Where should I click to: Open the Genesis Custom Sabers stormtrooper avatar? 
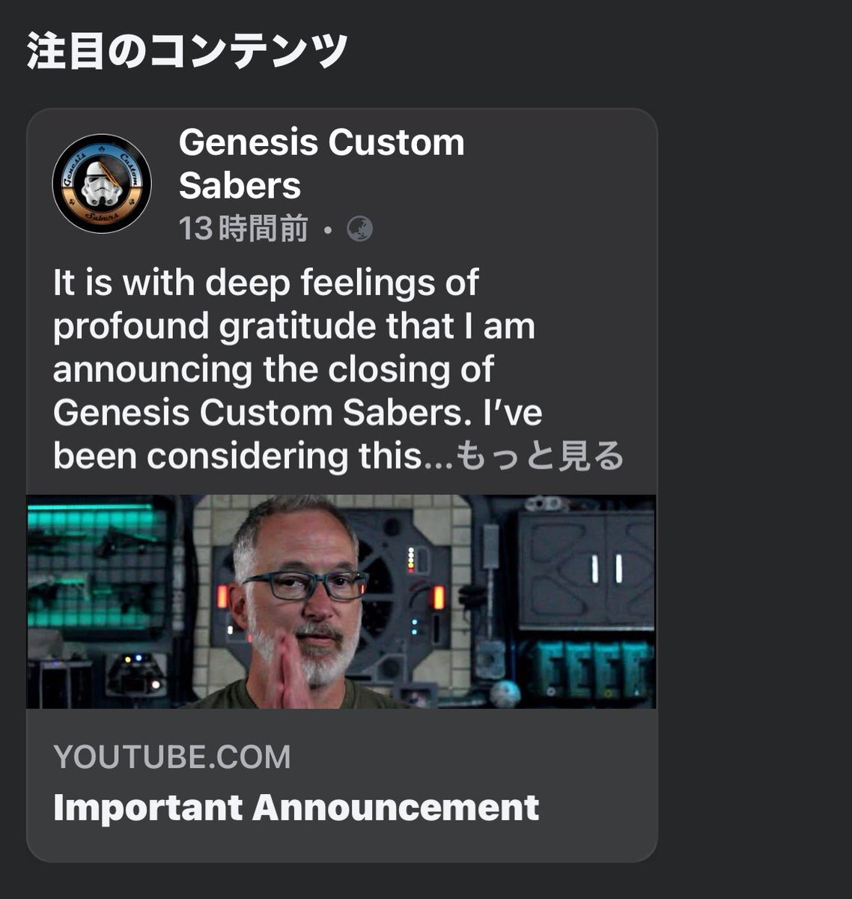102,184
